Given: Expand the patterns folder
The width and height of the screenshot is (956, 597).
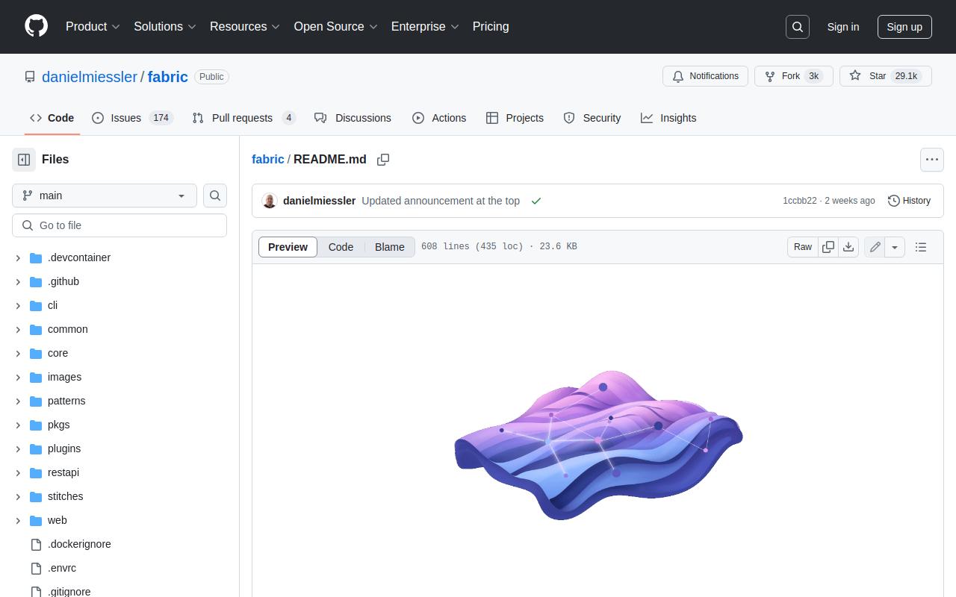Looking at the screenshot, I should [x=18, y=401].
